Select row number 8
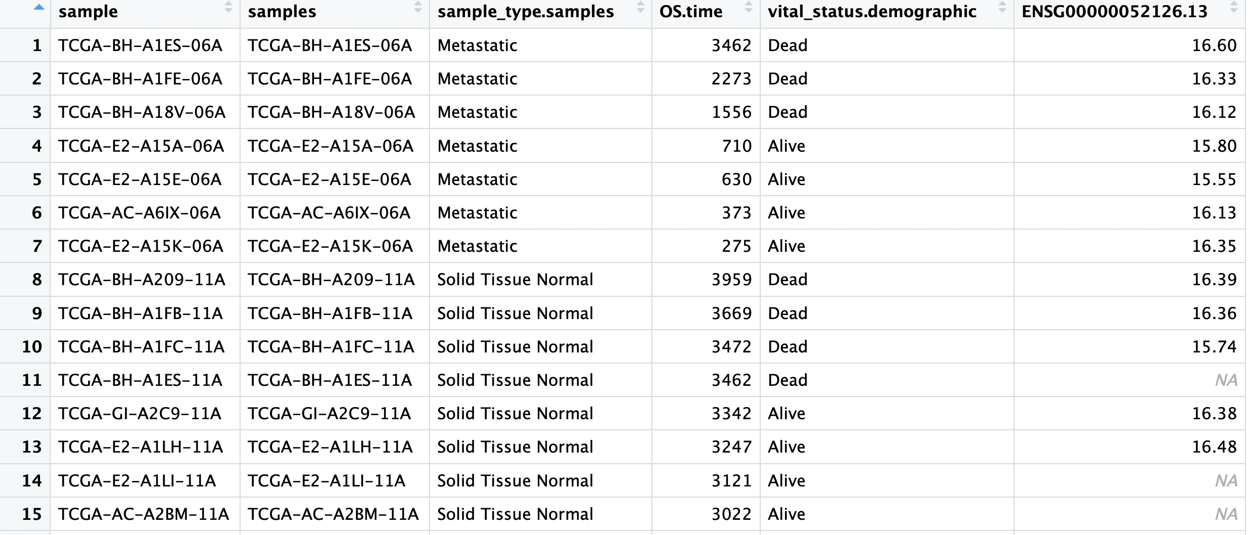The height and width of the screenshot is (535, 1249). 36,280
